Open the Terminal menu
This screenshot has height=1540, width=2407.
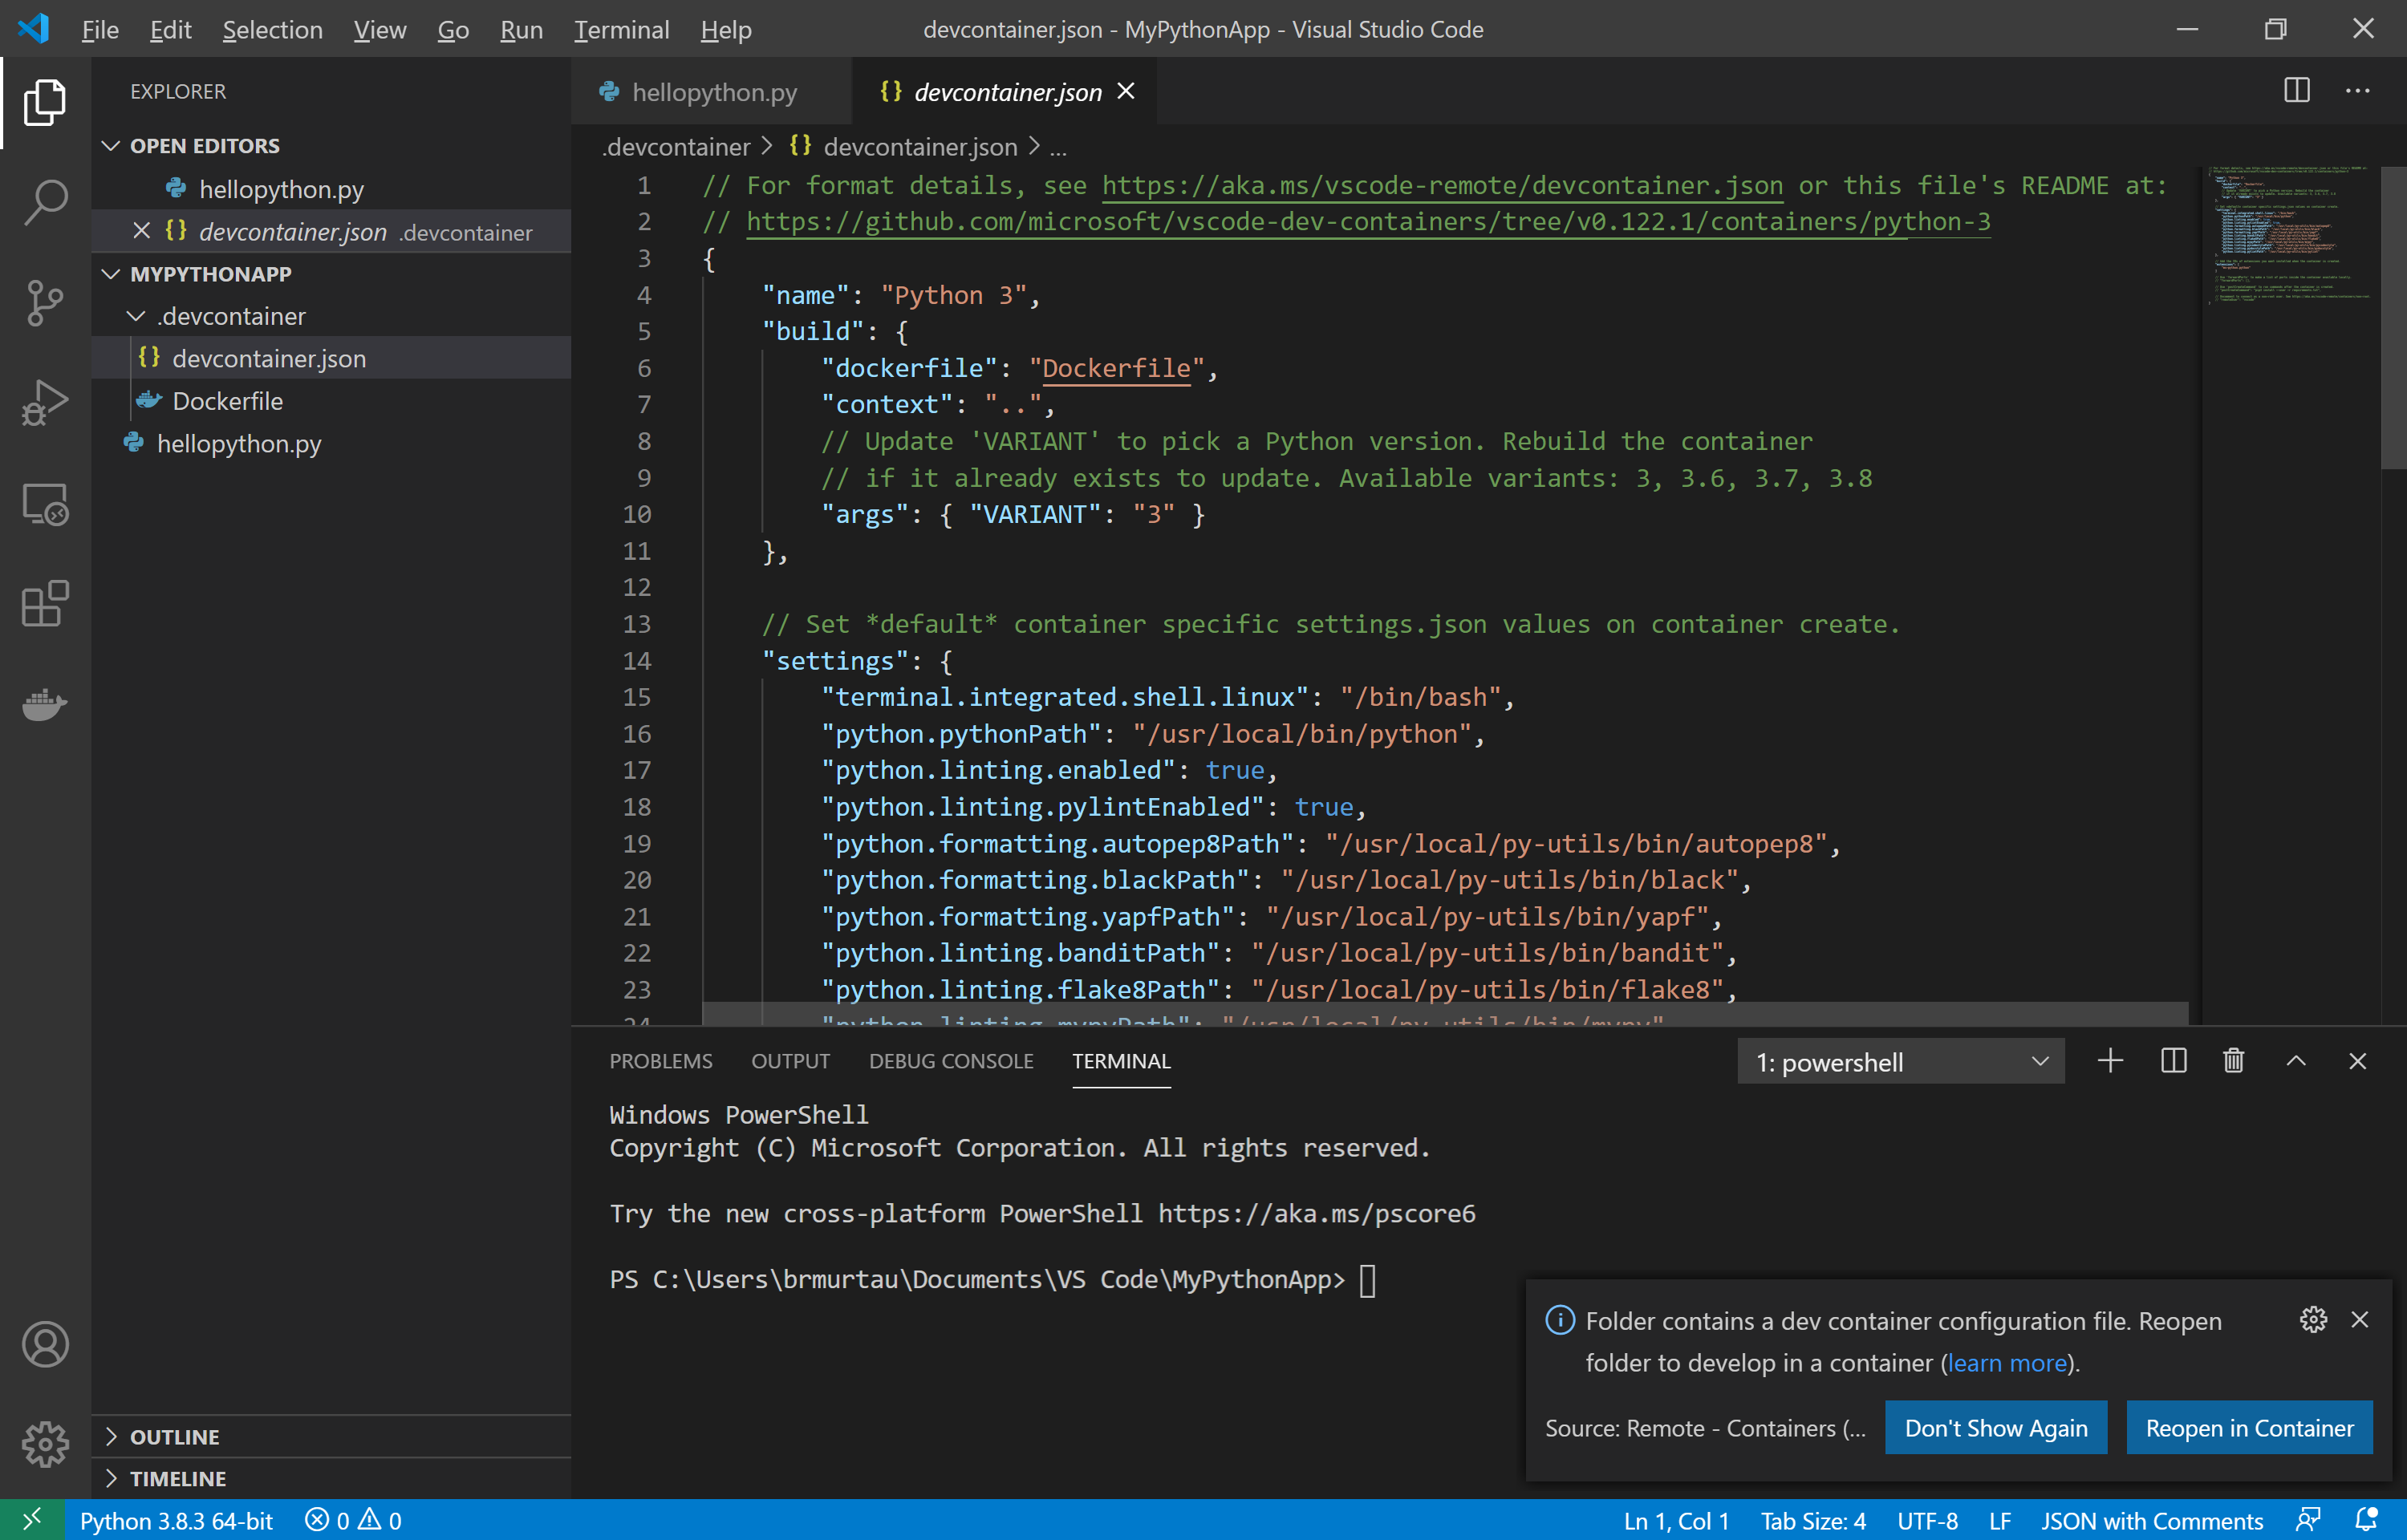pyautogui.click(x=621, y=29)
